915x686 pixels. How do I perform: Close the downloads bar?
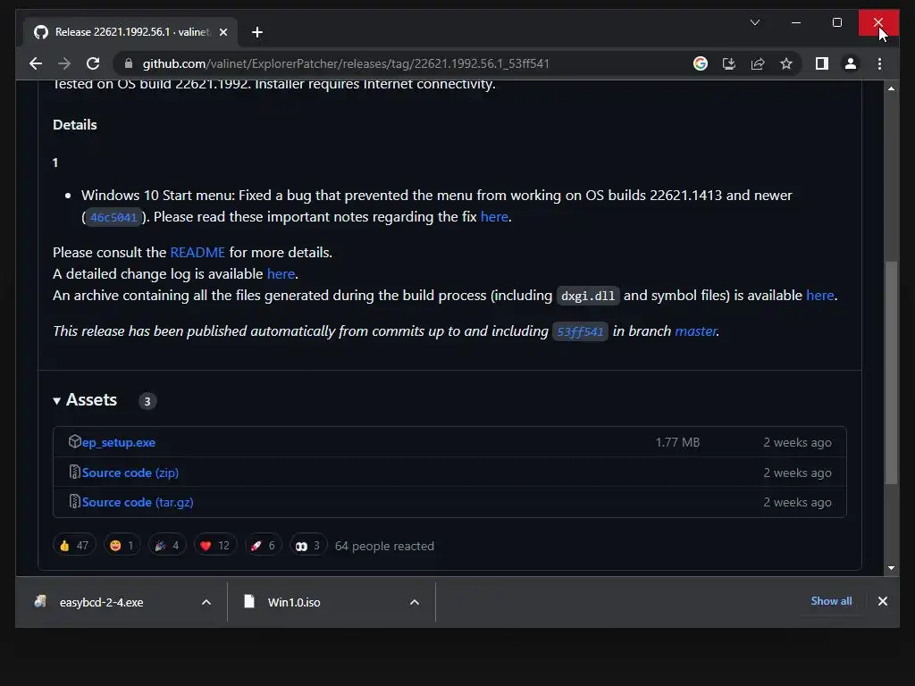click(x=882, y=601)
